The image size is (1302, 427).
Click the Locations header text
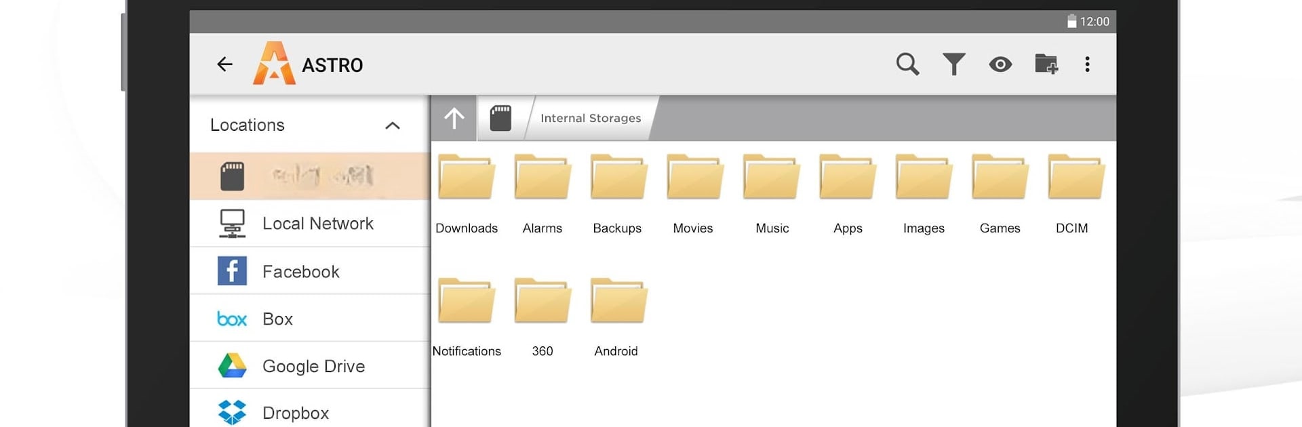[248, 125]
